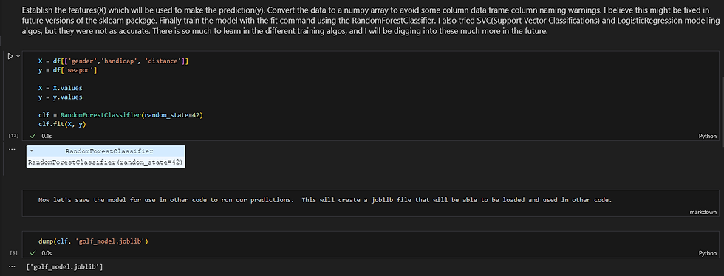Click the markdown language label

pos(703,212)
